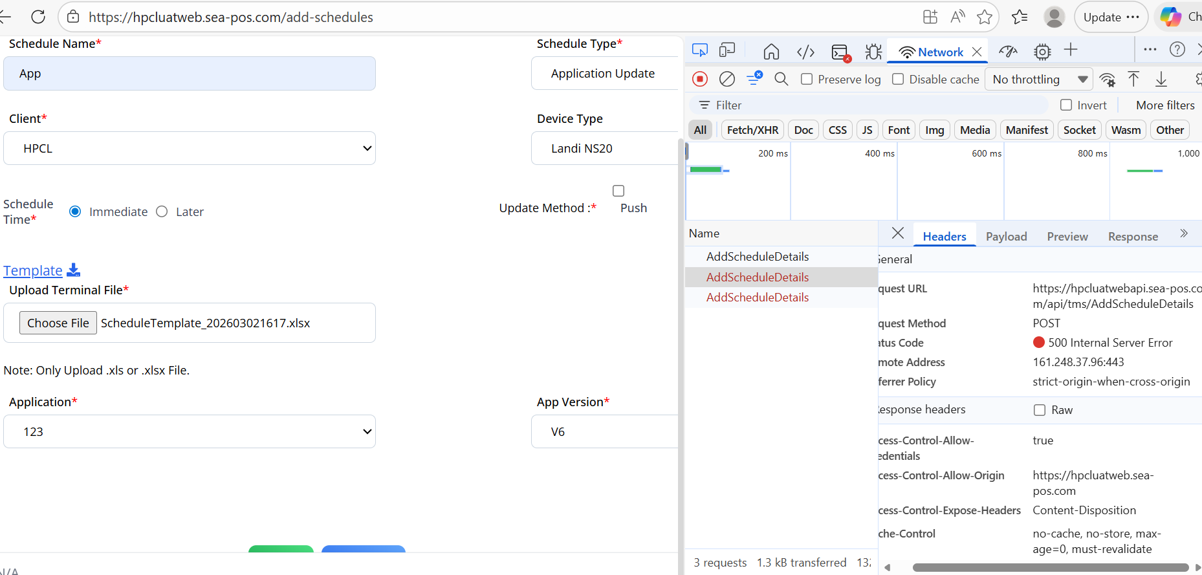Screen dimensions: 1202x575
Task: Open the DevTools Console panel icon
Action: click(x=840, y=52)
